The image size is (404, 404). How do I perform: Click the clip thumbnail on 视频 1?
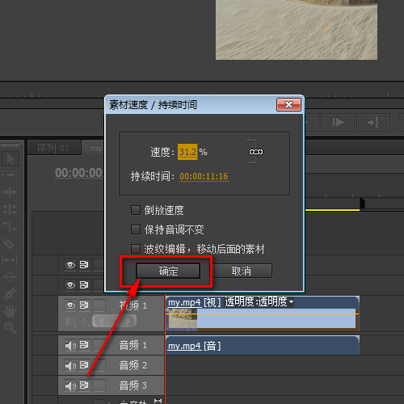click(x=183, y=319)
